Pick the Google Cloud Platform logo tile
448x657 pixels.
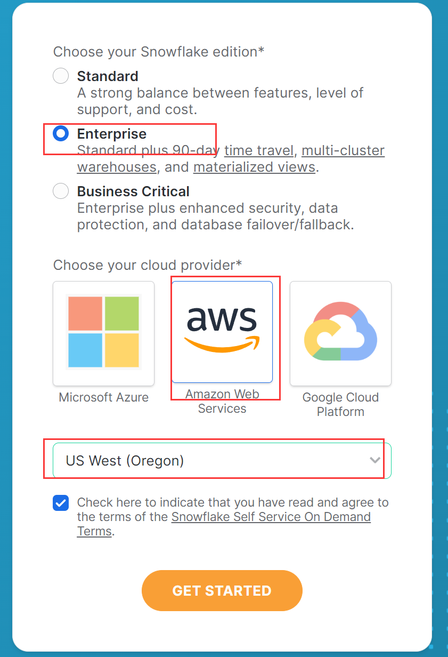click(x=340, y=333)
